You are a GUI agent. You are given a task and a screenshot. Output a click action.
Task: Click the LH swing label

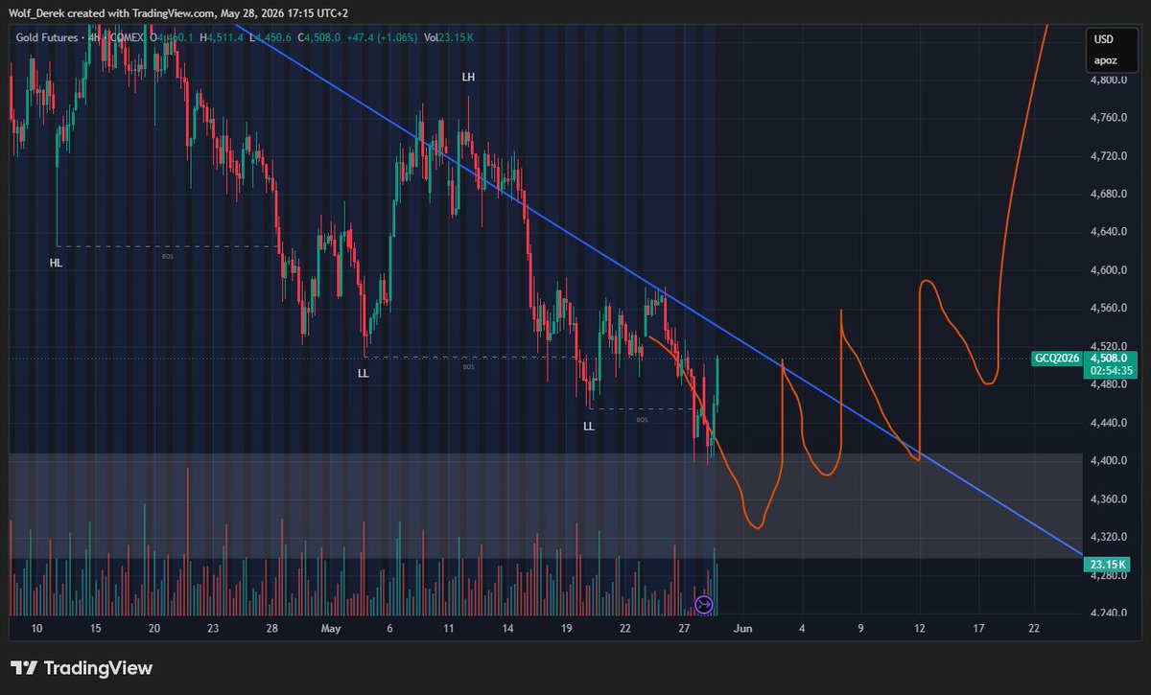coord(468,77)
